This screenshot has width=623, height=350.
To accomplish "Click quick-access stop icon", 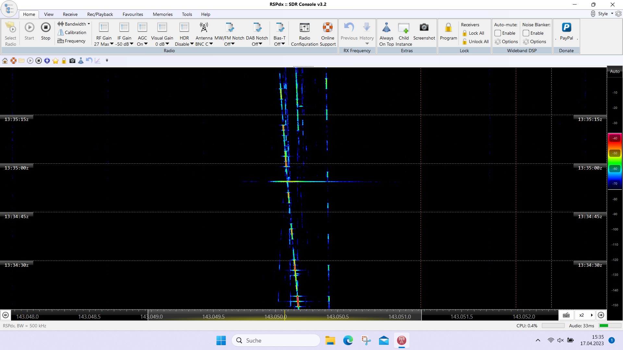I will (x=39, y=61).
